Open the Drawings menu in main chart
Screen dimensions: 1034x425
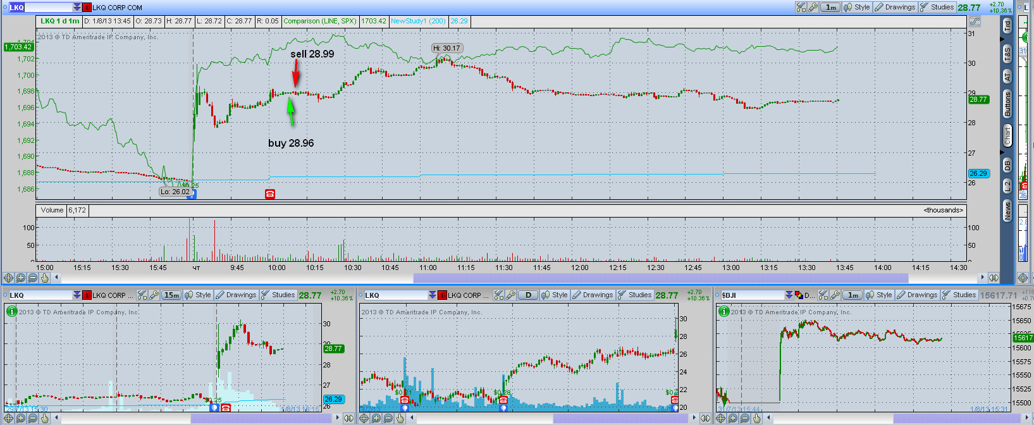[x=895, y=8]
